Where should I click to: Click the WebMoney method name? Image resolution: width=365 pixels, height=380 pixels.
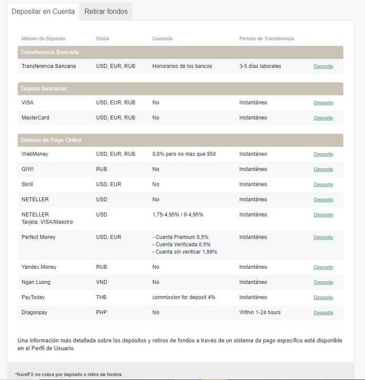tap(35, 154)
